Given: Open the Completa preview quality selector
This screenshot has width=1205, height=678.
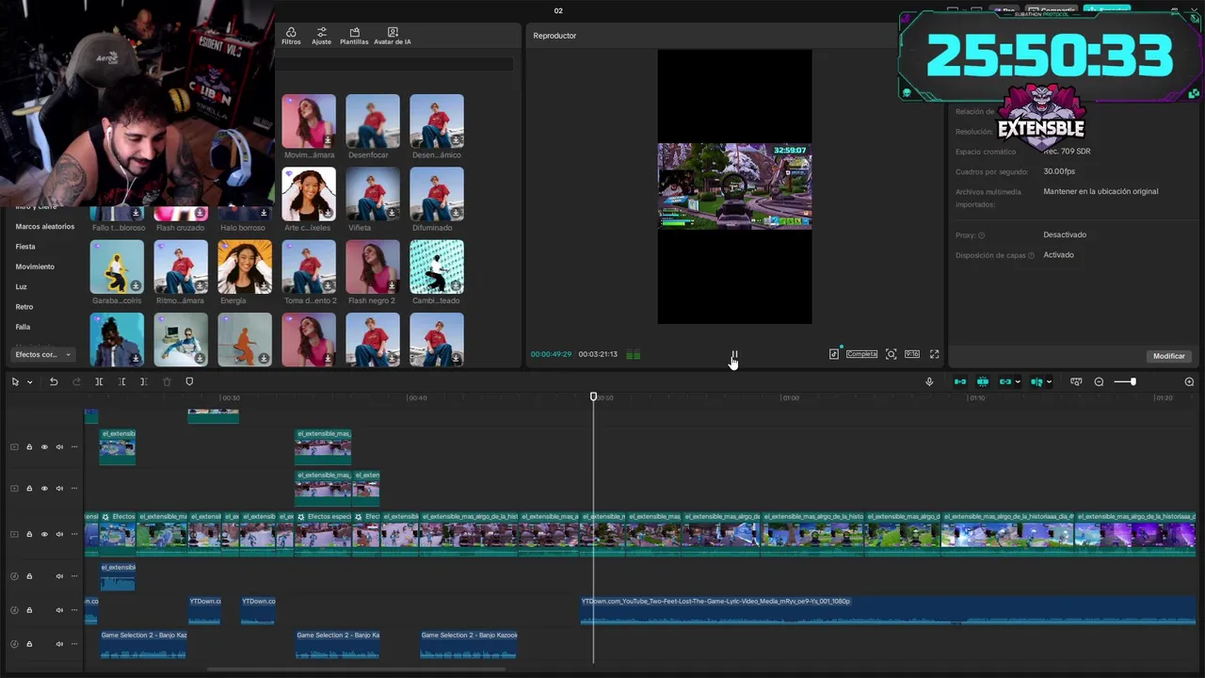Looking at the screenshot, I should pyautogui.click(x=861, y=354).
